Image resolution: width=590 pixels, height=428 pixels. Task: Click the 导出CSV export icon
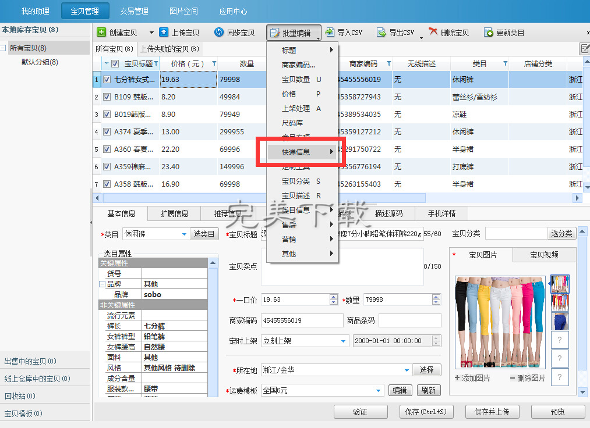click(381, 33)
